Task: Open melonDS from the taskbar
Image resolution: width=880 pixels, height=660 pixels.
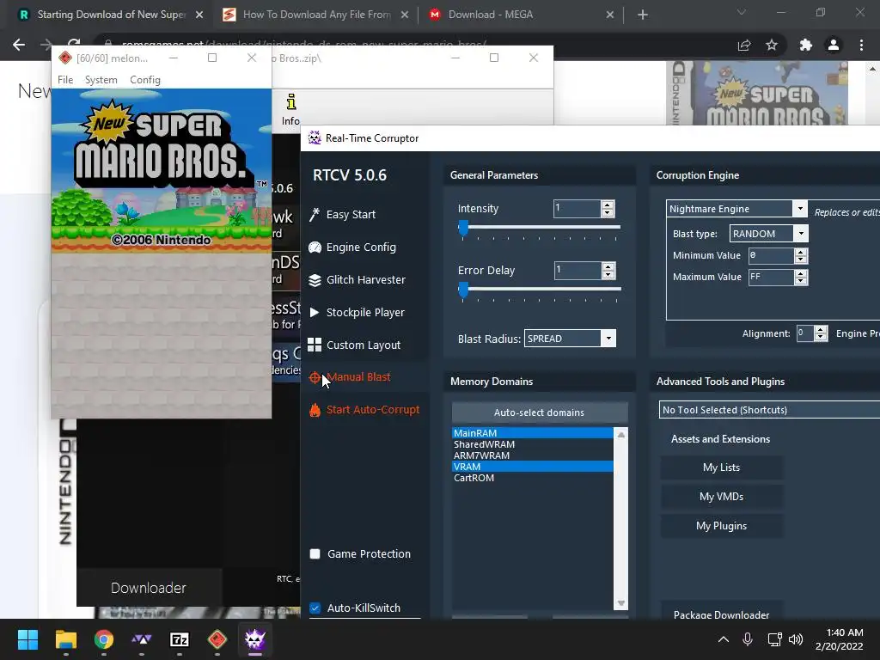Action: (217, 639)
